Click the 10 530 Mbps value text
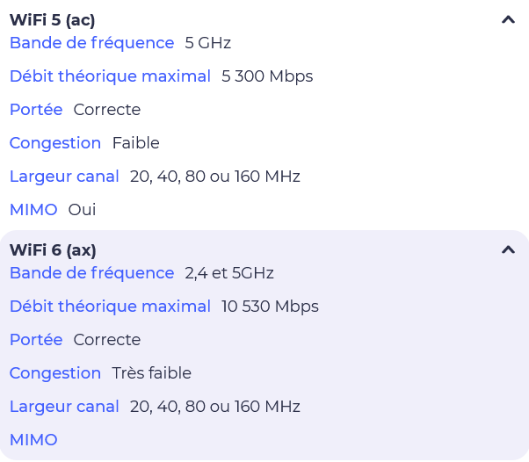 [270, 307]
